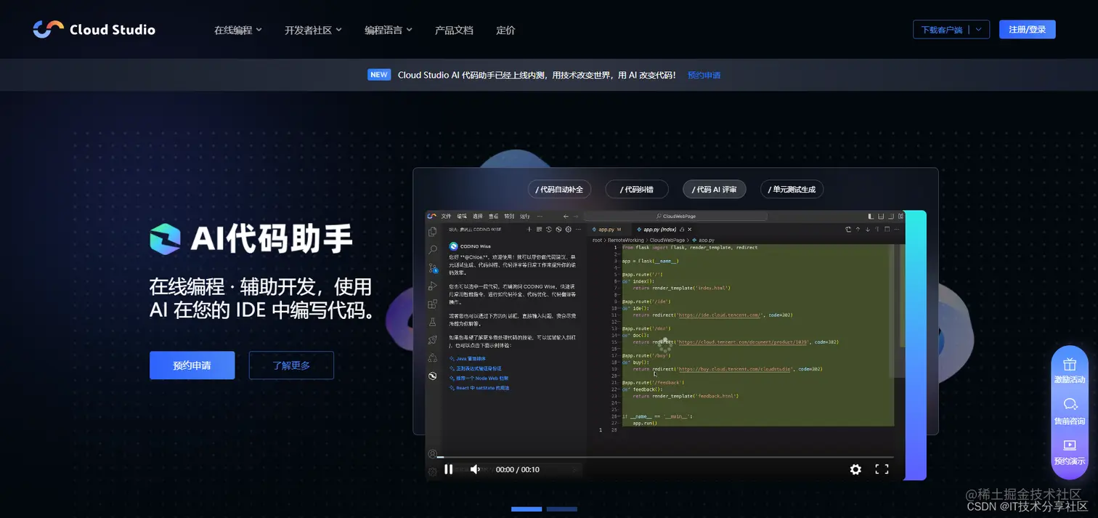Open the 编辑 menu in the IDE
Screen dimensions: 1098x518
pos(462,216)
